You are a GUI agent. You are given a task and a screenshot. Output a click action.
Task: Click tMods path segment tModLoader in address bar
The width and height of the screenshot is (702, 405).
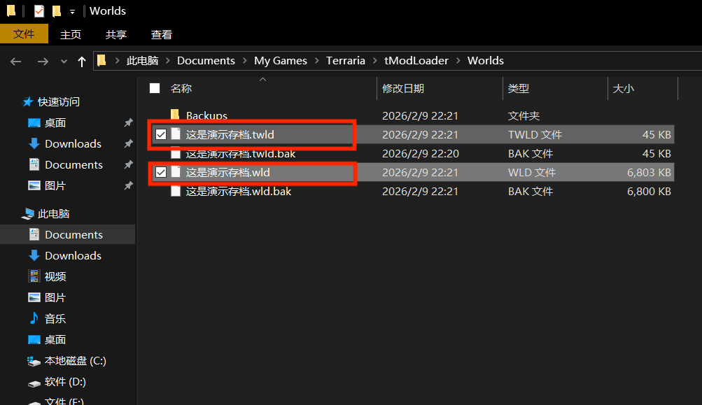tap(416, 61)
